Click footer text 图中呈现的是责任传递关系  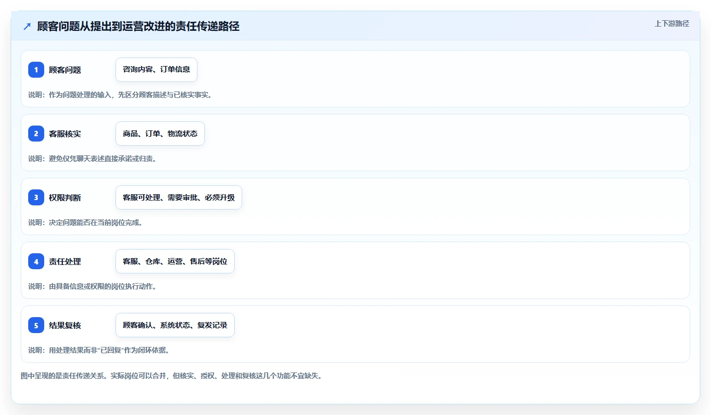tap(171, 376)
